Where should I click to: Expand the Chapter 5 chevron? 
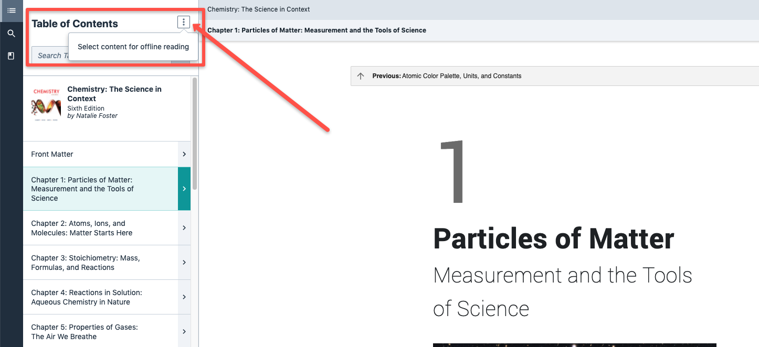[x=184, y=331]
